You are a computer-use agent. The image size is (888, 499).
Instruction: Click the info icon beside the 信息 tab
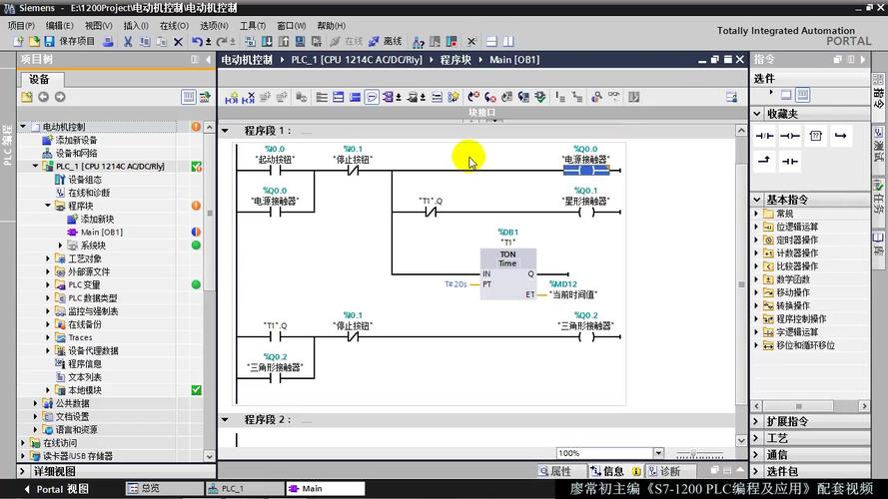click(x=636, y=471)
